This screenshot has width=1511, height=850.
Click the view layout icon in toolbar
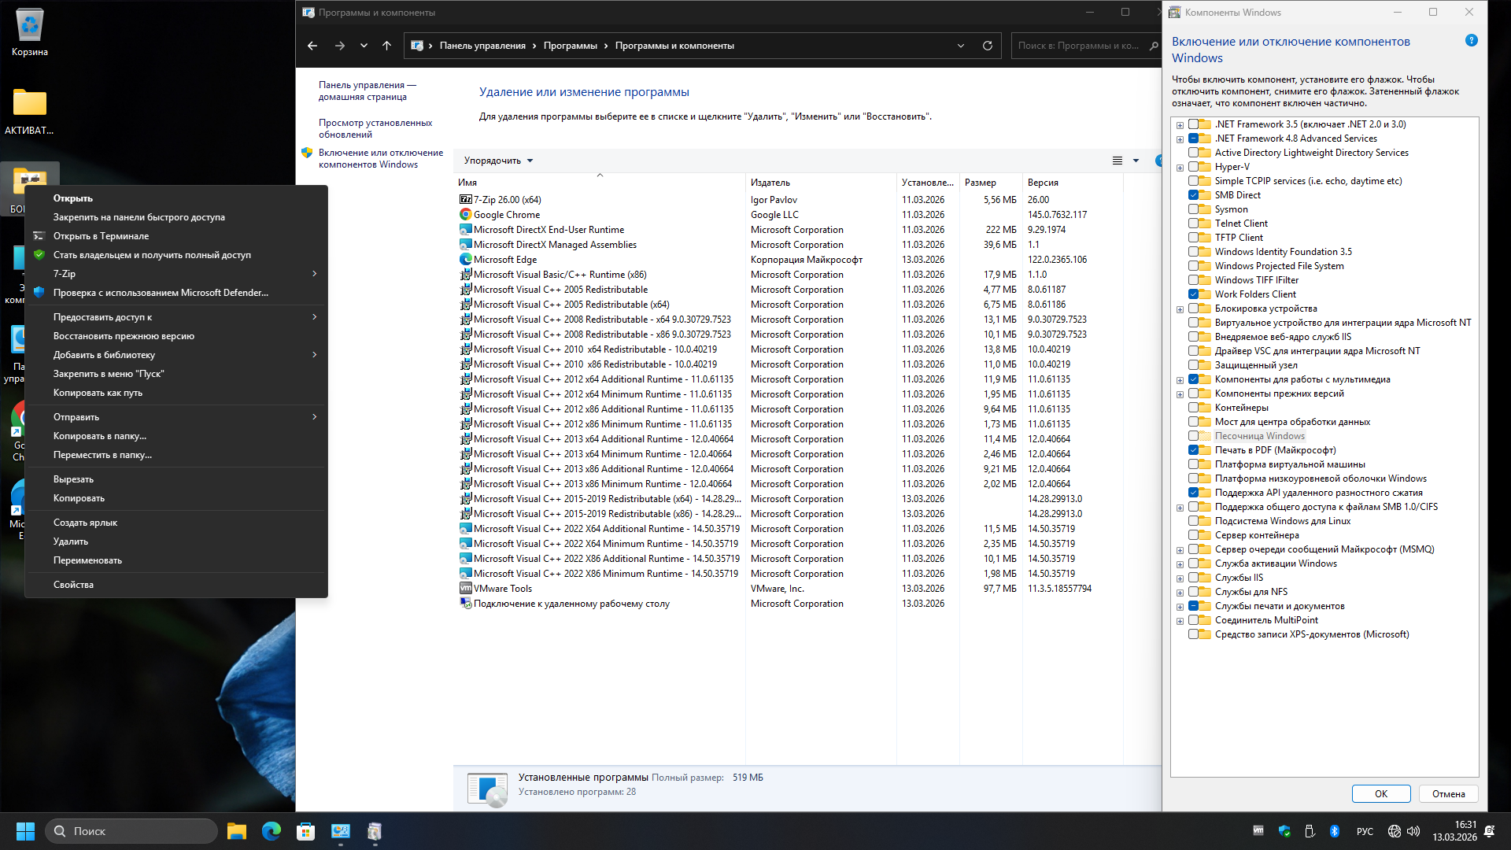tap(1117, 161)
